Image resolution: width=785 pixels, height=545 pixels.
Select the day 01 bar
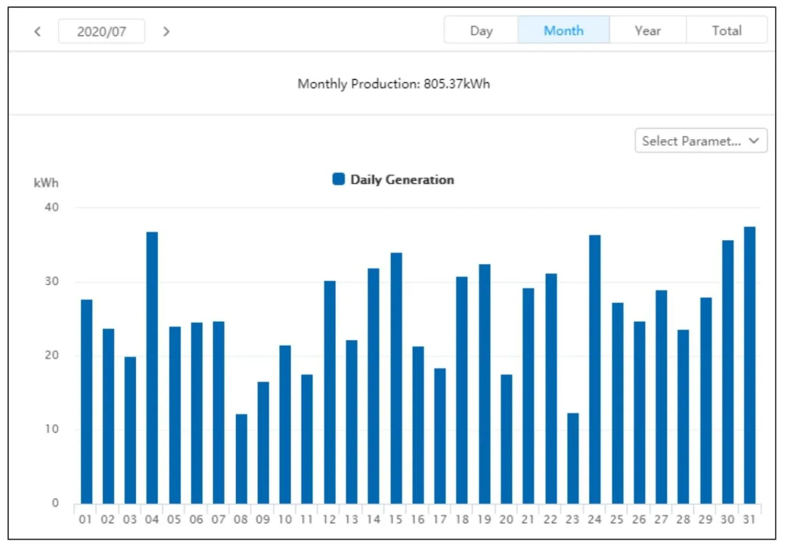point(86,401)
